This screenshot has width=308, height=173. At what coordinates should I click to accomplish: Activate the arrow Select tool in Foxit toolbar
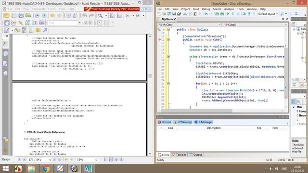(21, 23)
